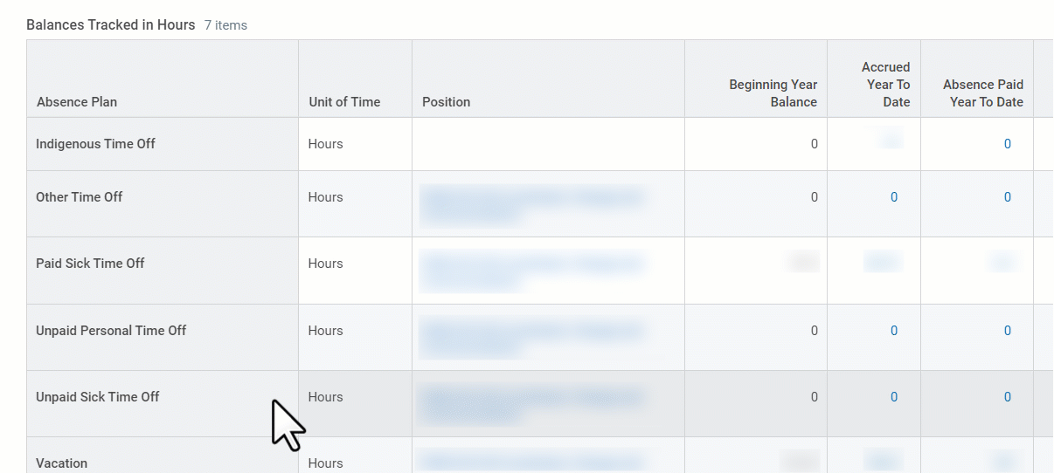This screenshot has height=473, width=1054.
Task: Open Absence Paid for Unpaid Personal Time Off
Action: [1007, 331]
